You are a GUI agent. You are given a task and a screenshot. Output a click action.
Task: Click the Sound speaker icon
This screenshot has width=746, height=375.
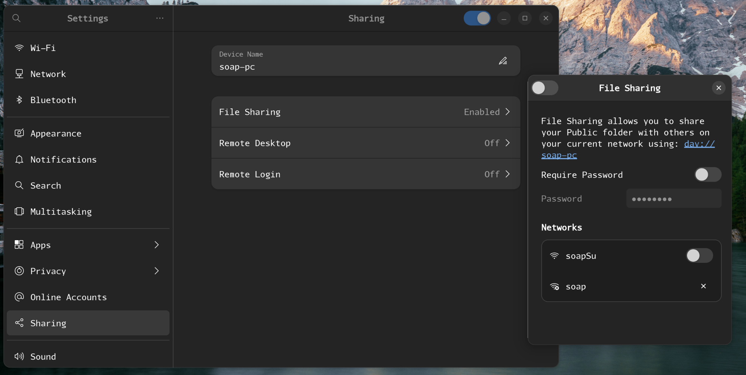19,356
